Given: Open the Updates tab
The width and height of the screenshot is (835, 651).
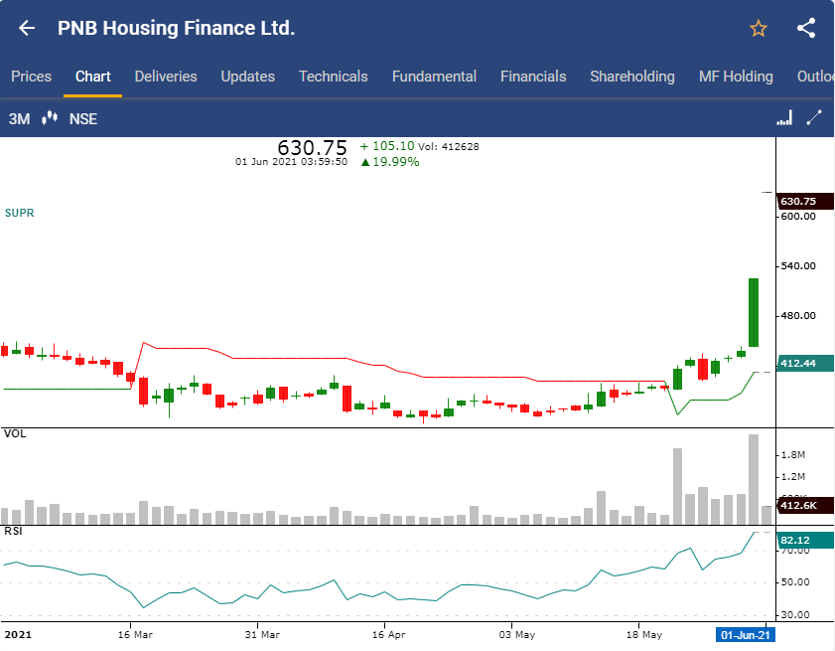Looking at the screenshot, I should pyautogui.click(x=247, y=77).
